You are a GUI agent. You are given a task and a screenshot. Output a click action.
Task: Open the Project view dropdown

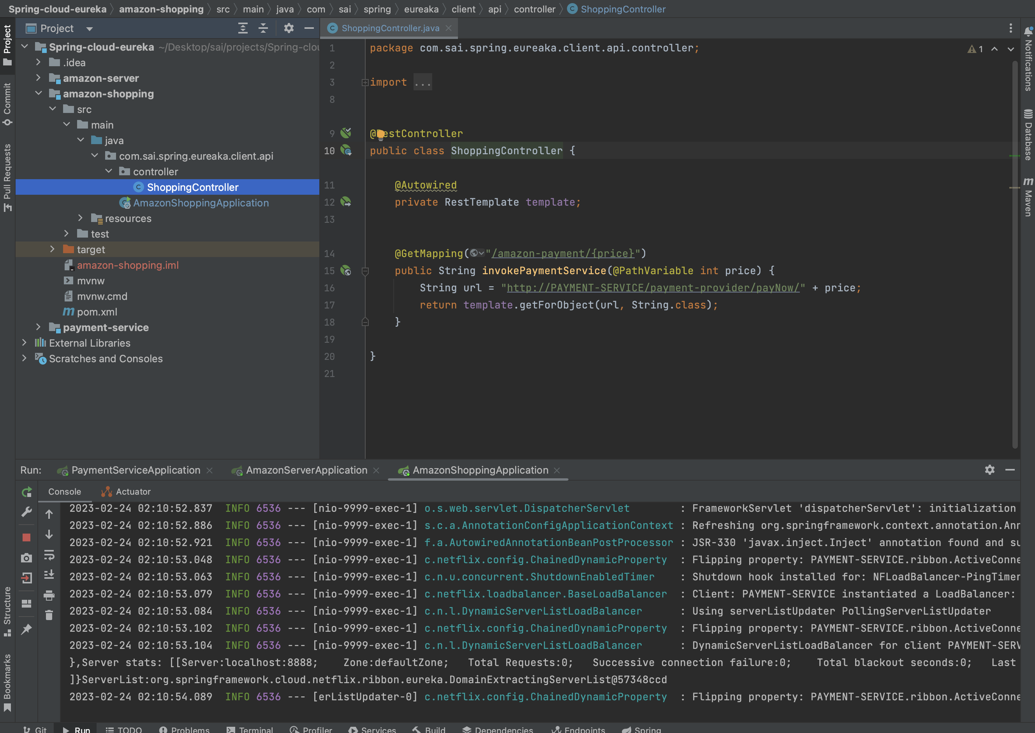(89, 28)
